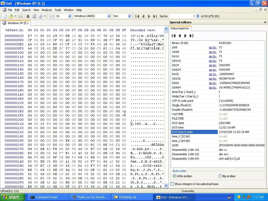The image size is (268, 201).
Task: Click the Sector number input field
Action: (x=182, y=16)
